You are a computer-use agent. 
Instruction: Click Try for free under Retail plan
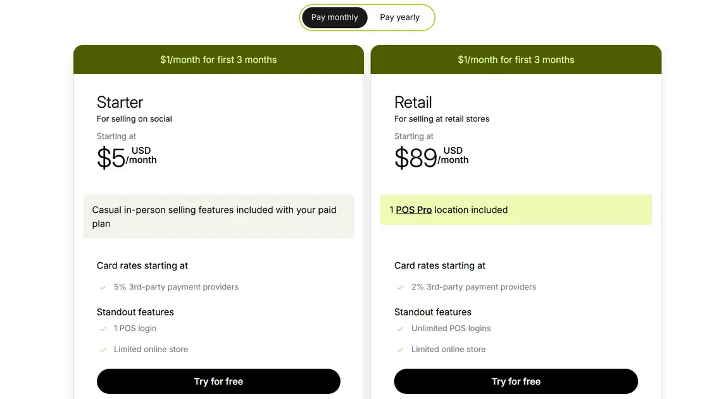tap(516, 381)
